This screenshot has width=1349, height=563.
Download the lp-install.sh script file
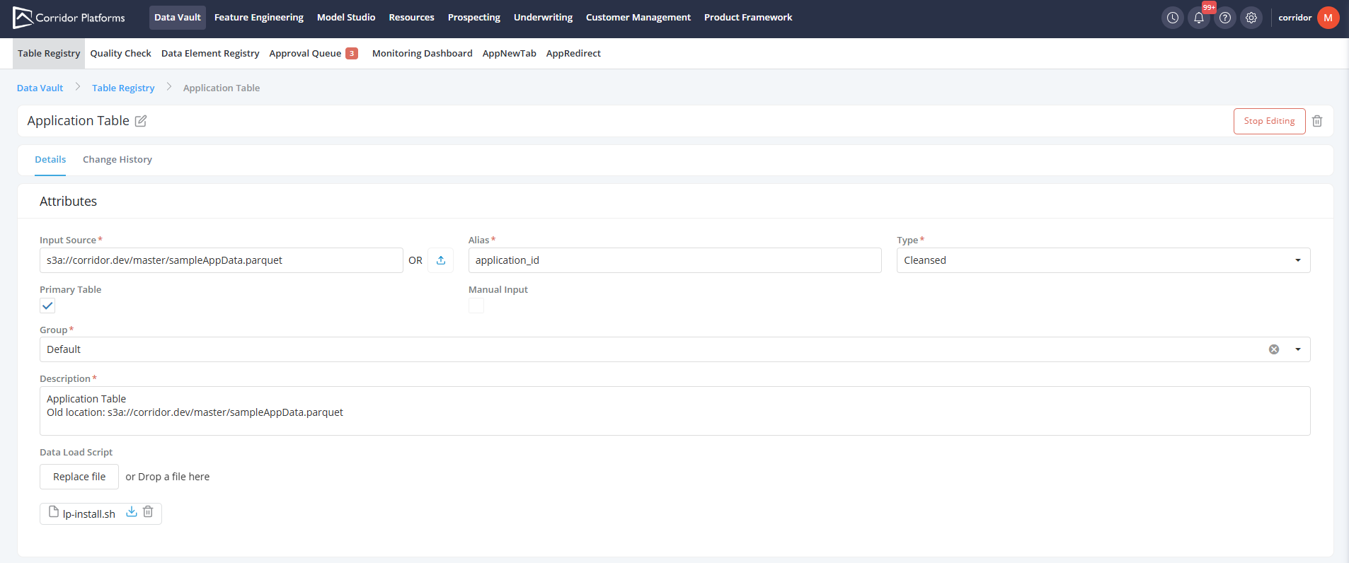click(x=132, y=512)
